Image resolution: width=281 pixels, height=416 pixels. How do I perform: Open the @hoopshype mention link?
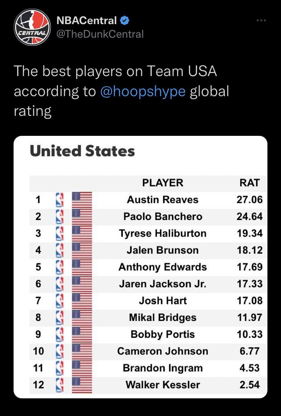(143, 91)
